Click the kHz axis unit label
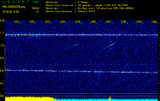This screenshot has width=160, height=101. coord(2,20)
